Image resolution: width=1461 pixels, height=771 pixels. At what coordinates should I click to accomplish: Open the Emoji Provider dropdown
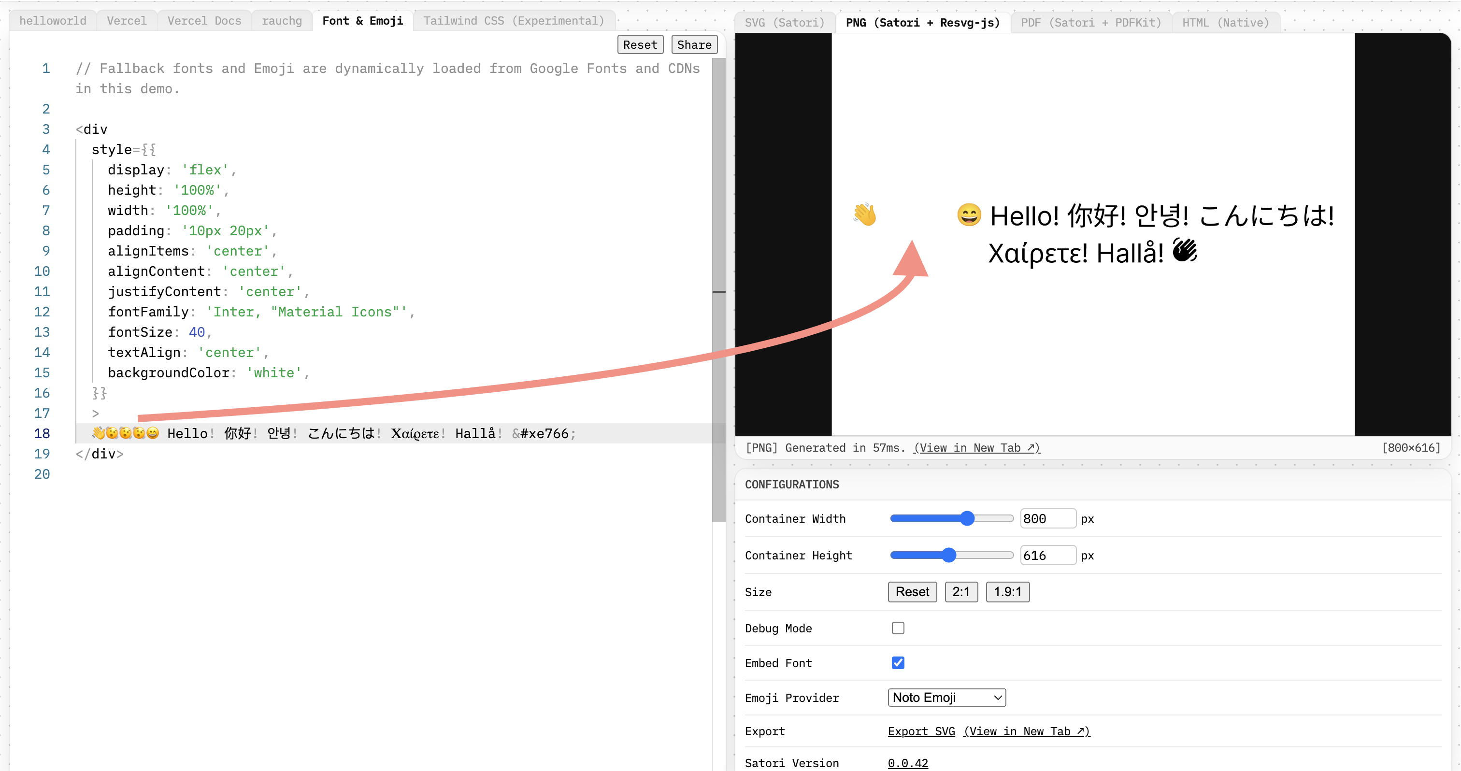(x=946, y=697)
